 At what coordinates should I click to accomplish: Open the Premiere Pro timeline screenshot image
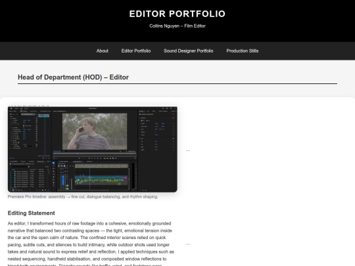93,149
